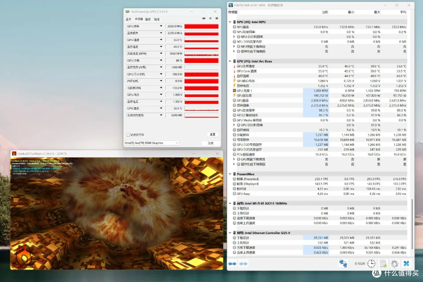Expand the GPU D3D利用率 row
The image size is (423, 282).
coord(234,125)
